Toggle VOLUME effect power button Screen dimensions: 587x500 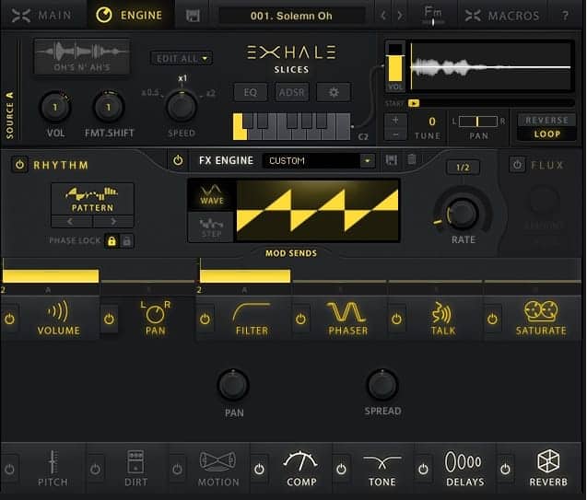pos(10,319)
